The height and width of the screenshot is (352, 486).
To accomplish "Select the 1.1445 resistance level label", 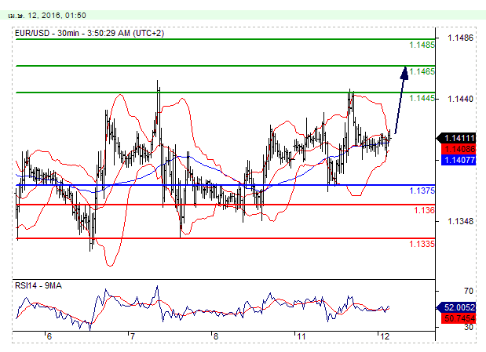I will (422, 98).
